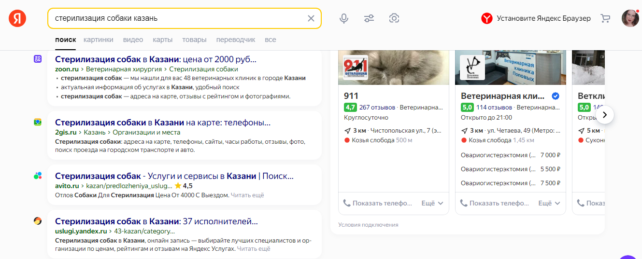Open 'Ещё' dropdown on 911 card
This screenshot has width=642, height=259.
432,203
